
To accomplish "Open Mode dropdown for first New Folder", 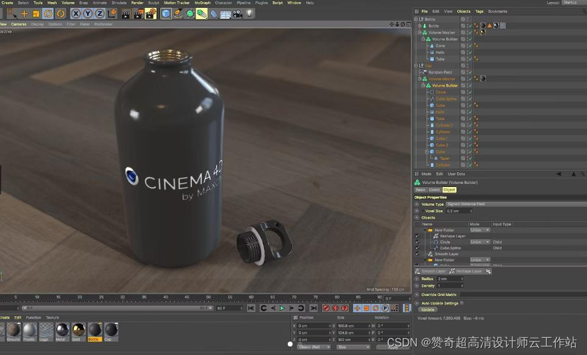I will tap(480, 230).
